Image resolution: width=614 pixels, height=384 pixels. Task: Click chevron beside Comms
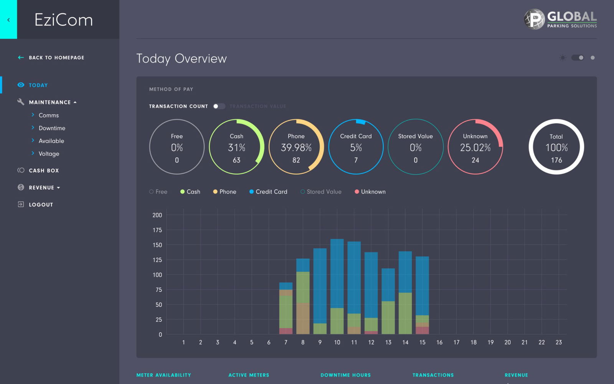(33, 115)
